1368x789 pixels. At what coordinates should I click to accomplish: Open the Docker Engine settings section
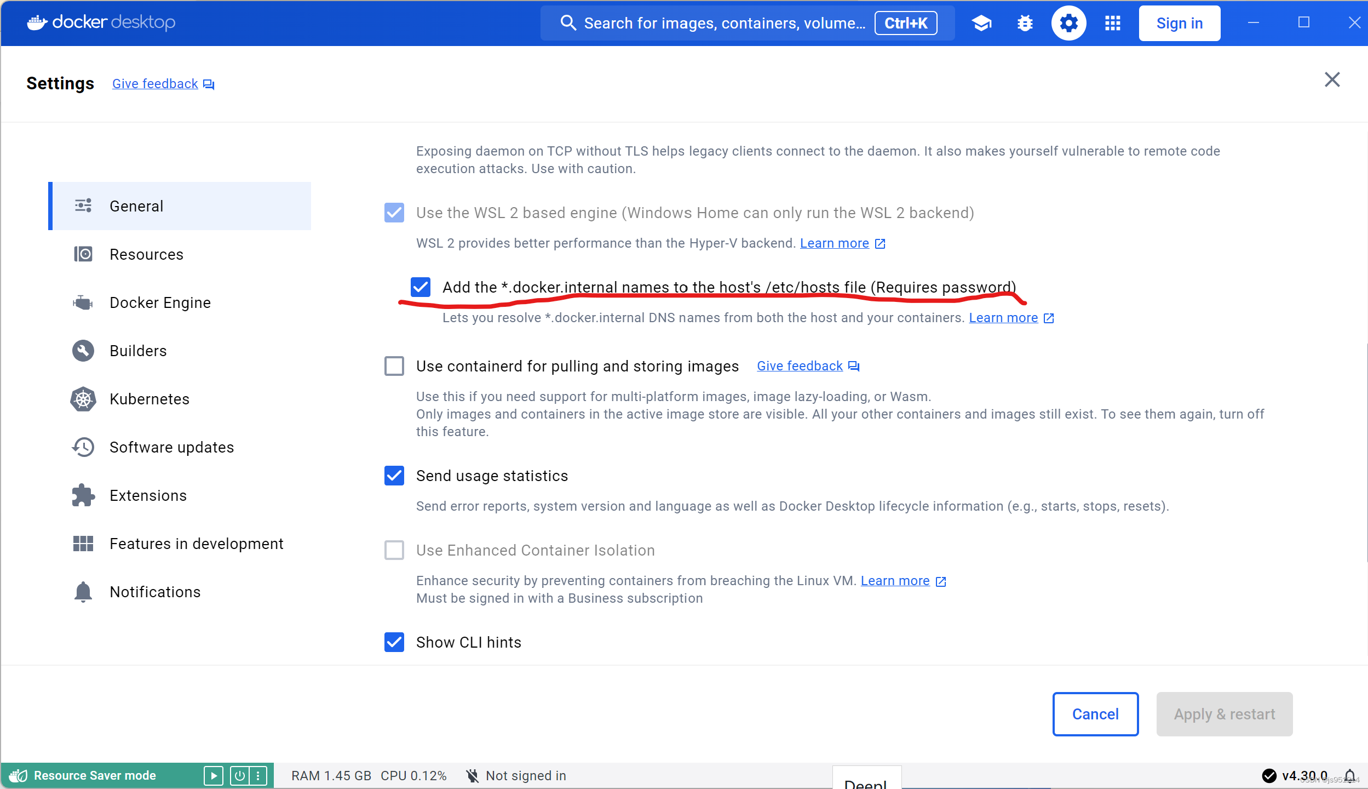pos(160,302)
